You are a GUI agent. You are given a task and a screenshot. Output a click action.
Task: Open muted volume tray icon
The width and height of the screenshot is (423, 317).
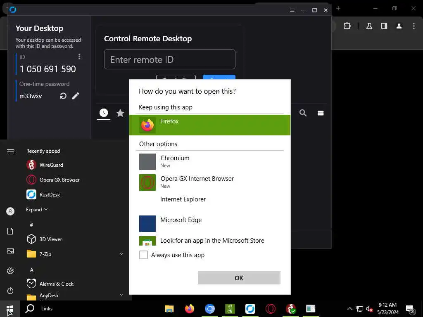pyautogui.click(x=369, y=309)
